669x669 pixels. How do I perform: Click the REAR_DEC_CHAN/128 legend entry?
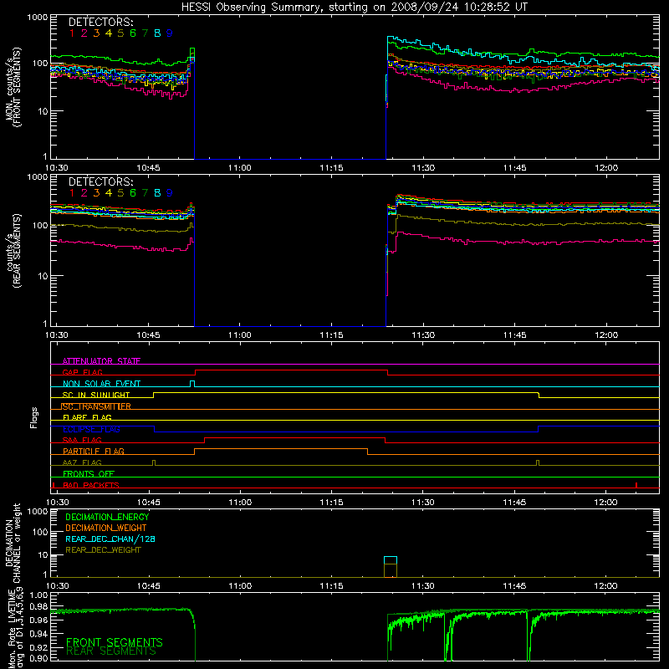pos(110,539)
